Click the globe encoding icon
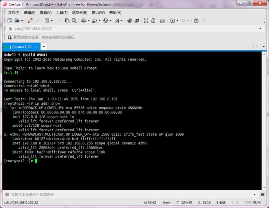 [106, 21]
